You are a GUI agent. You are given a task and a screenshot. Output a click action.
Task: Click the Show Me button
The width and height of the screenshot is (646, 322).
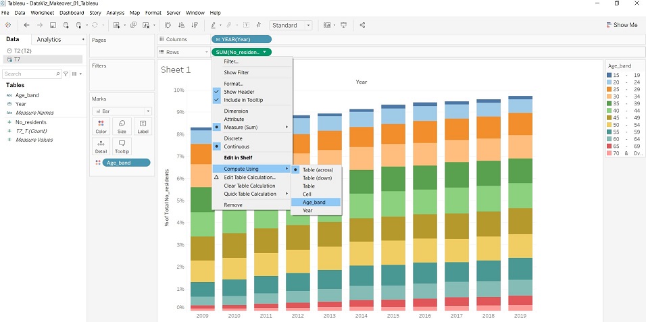point(621,25)
